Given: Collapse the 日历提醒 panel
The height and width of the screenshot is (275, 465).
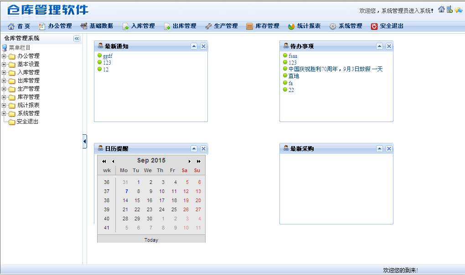Looking at the screenshot, I should point(194,148).
